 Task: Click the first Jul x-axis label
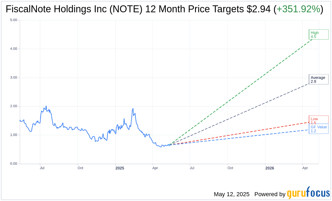(x=42, y=168)
